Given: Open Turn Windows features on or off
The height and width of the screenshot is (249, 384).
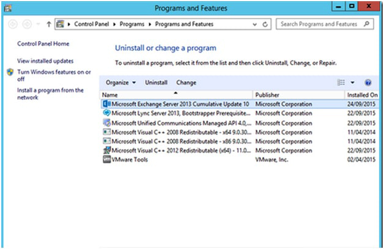Looking at the screenshot, I should click(x=54, y=75).
